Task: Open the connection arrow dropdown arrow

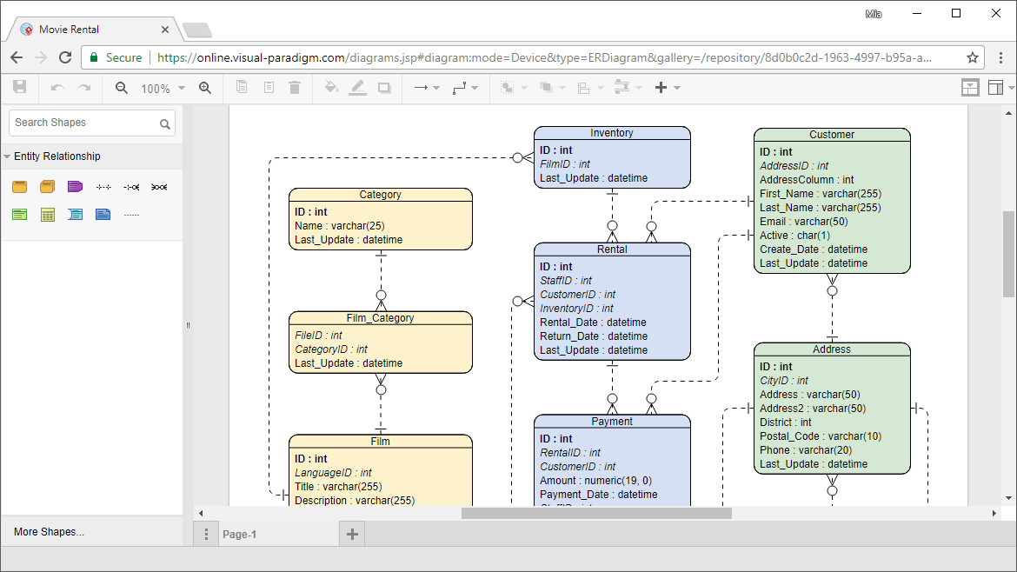Action: pyautogui.click(x=436, y=88)
